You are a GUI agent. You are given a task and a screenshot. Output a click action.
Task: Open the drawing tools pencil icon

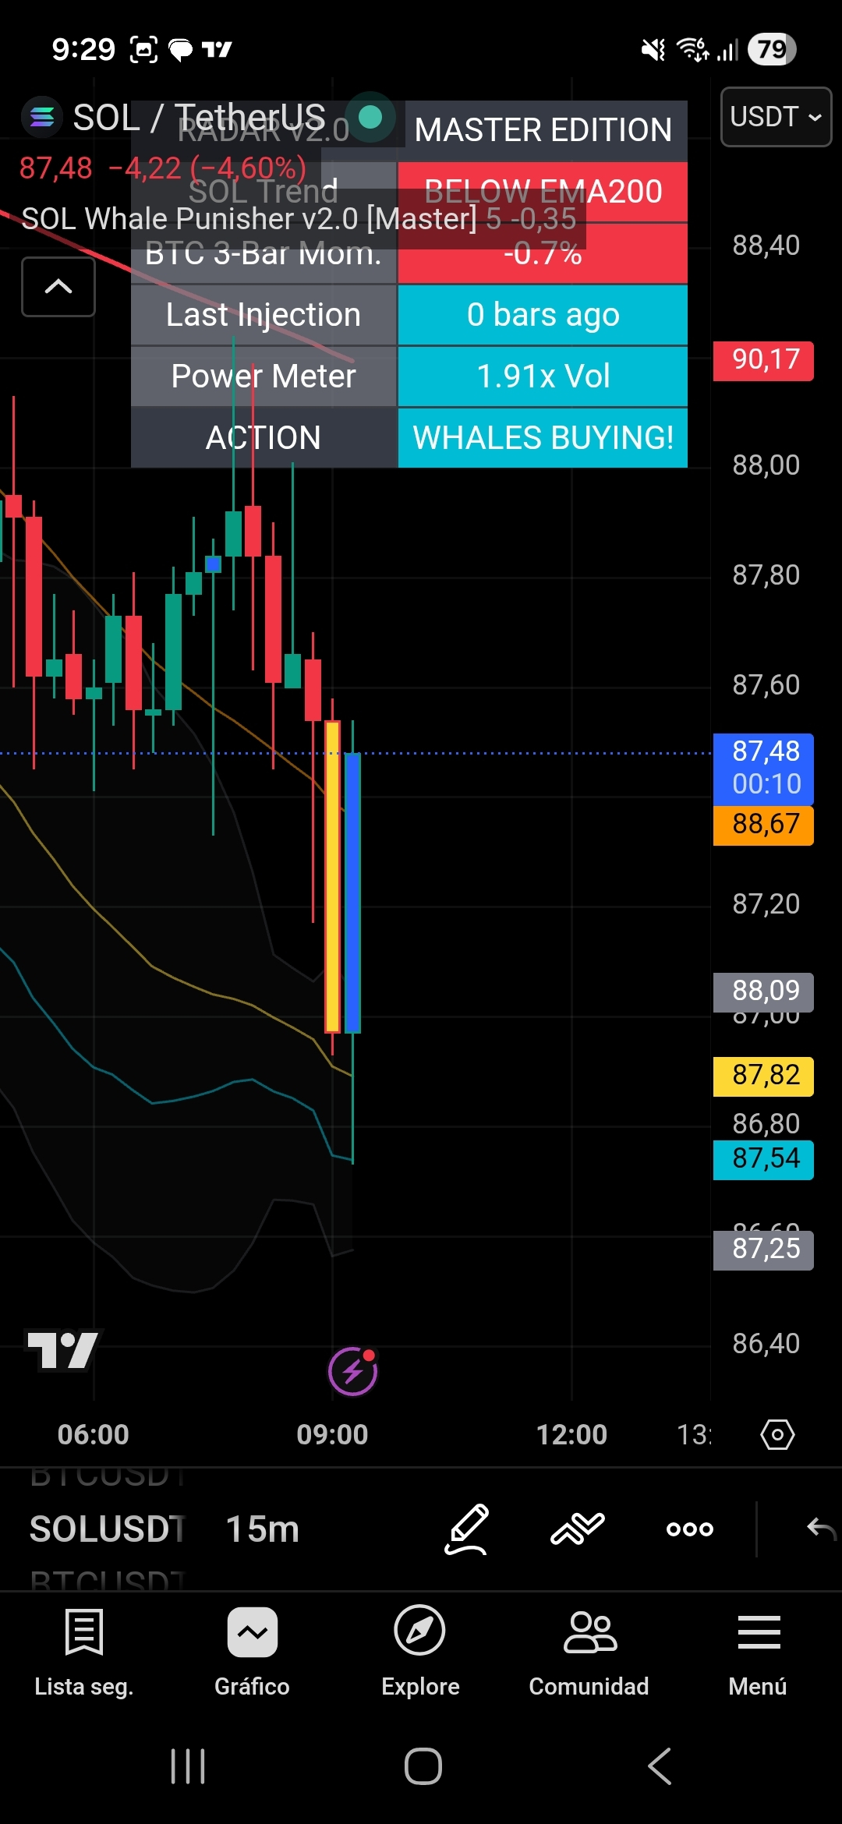tap(466, 1529)
